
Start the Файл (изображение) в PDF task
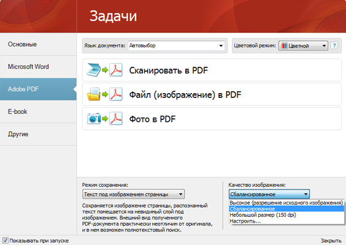coord(212,94)
